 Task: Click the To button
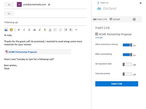coord(9,5)
